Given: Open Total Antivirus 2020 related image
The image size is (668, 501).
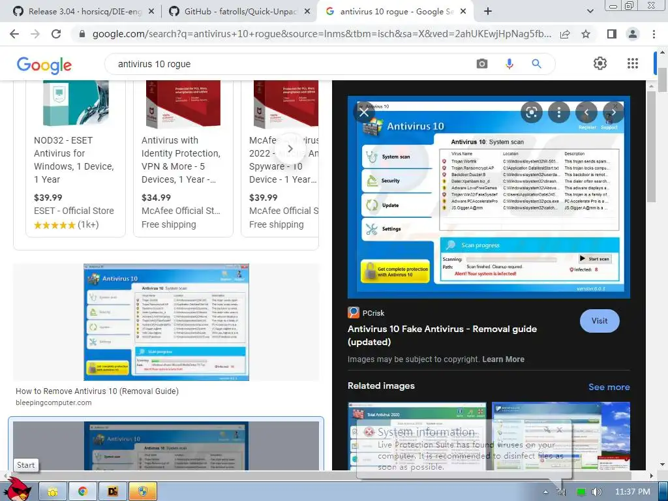Looking at the screenshot, I should [417, 436].
